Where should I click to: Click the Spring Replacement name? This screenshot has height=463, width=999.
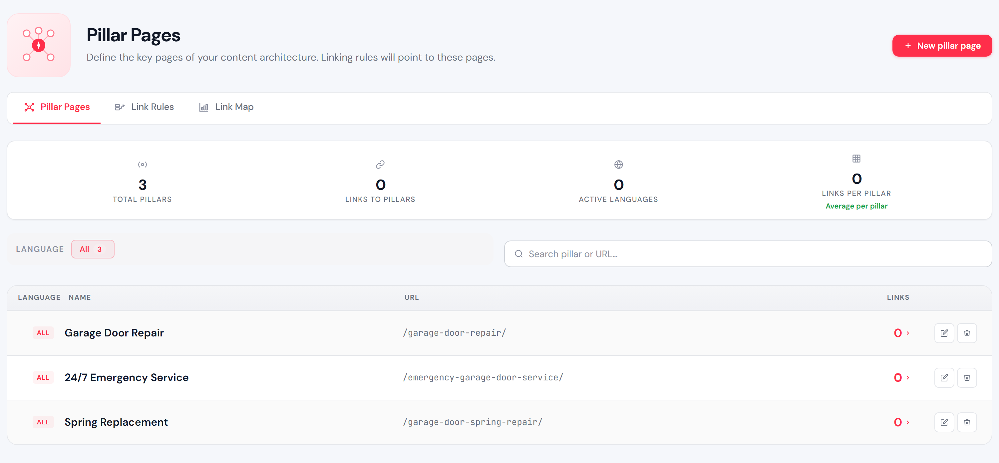[116, 422]
